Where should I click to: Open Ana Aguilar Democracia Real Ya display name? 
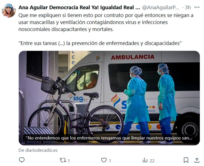tap(79, 8)
